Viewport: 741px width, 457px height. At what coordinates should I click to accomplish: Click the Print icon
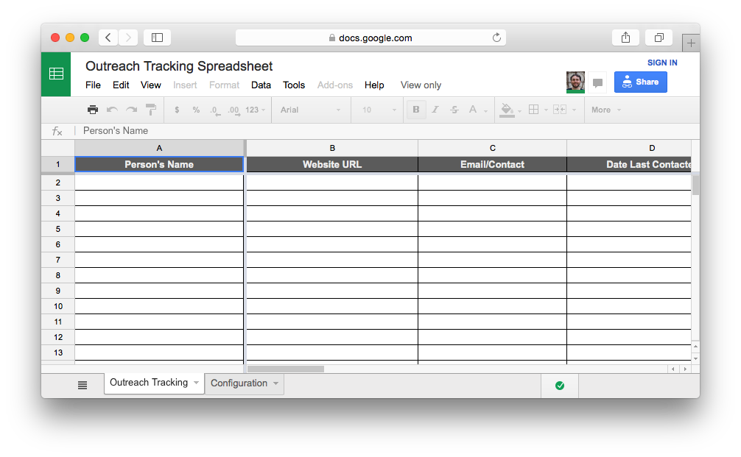click(93, 109)
